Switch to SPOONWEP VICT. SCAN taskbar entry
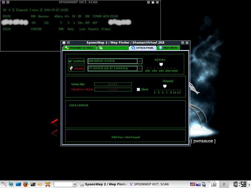 (149, 184)
